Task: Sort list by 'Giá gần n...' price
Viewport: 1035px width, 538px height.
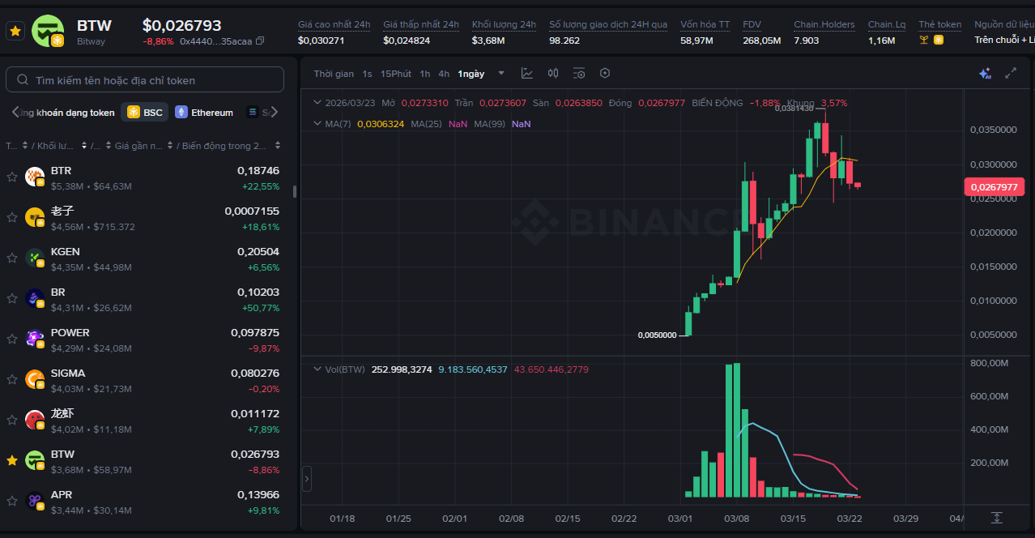Action: click(143, 146)
